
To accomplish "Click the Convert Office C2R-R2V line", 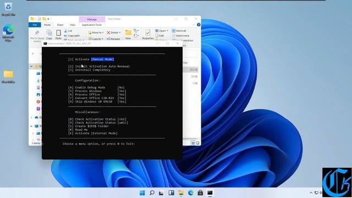I will pyautogui.click(x=97, y=98).
